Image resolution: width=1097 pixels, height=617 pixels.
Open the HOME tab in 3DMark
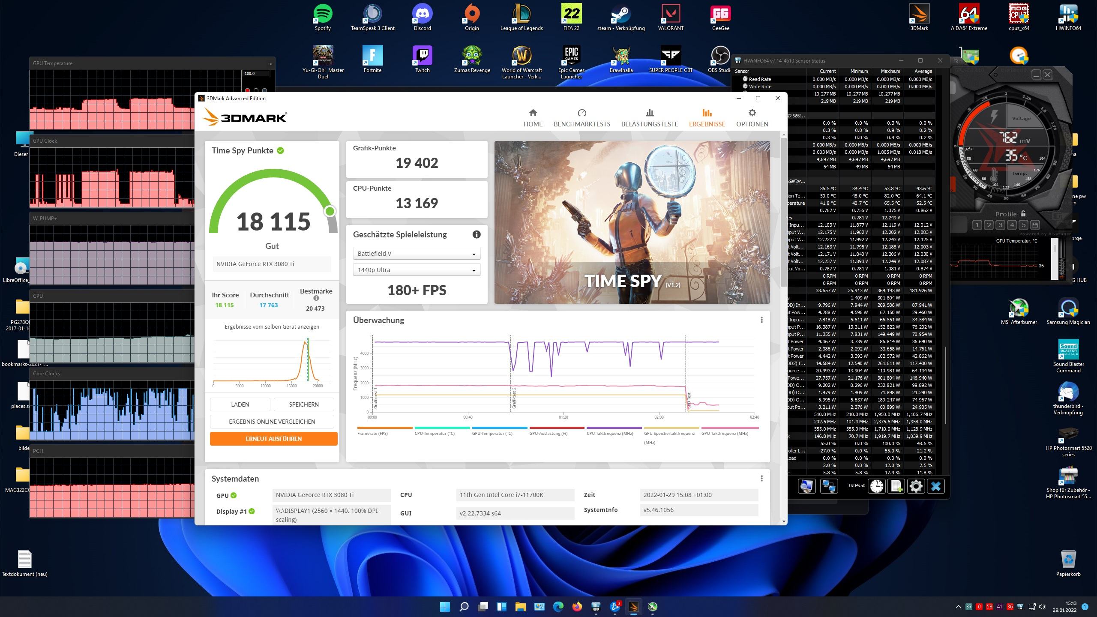533,118
